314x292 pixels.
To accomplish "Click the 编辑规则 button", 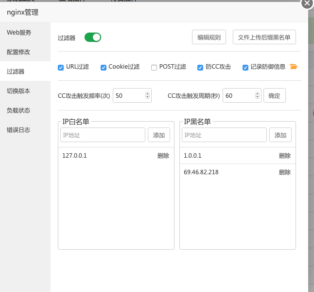I will [x=209, y=37].
